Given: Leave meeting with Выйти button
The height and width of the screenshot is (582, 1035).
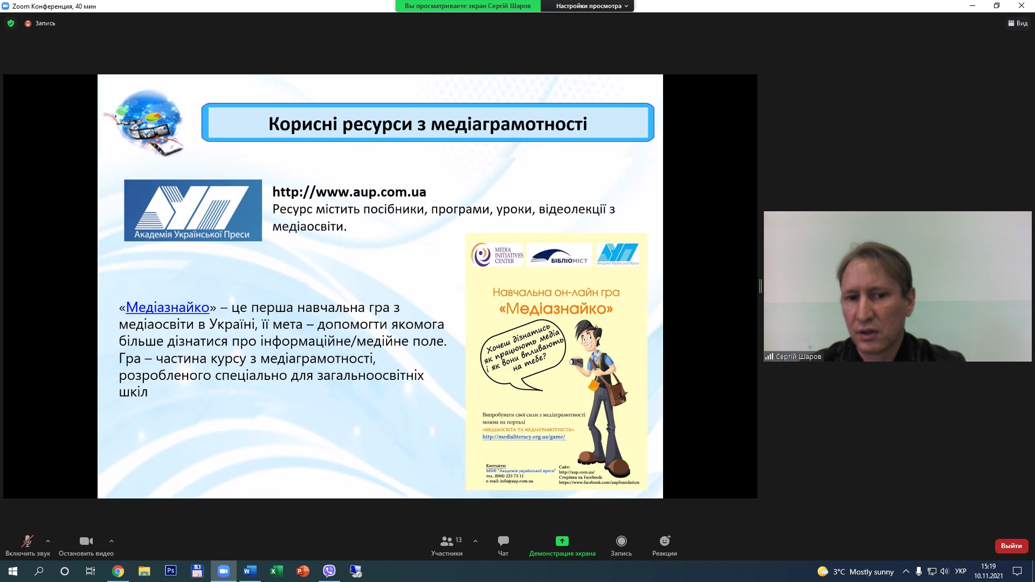Looking at the screenshot, I should (x=1011, y=546).
